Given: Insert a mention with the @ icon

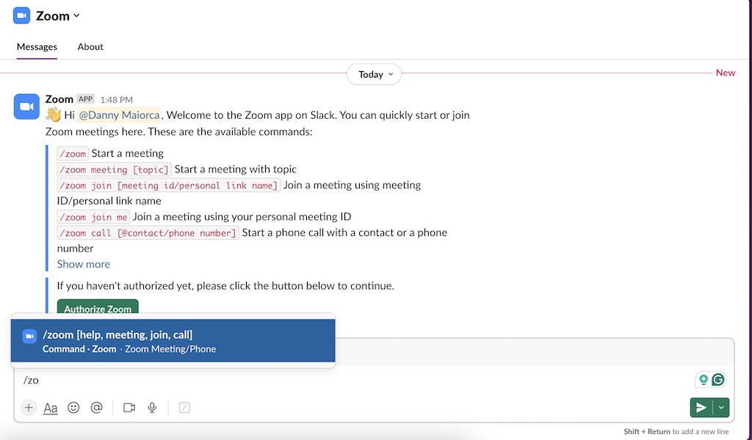Looking at the screenshot, I should (97, 407).
